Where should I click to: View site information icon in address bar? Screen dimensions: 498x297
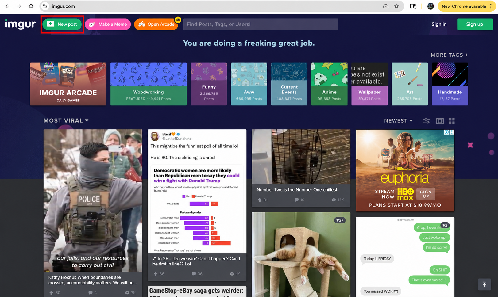coord(45,6)
